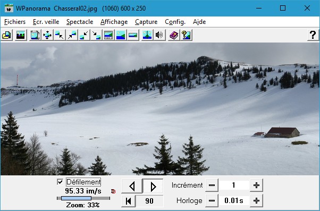Close the WPanorama window
Viewport: 320px width, 211px height.
tap(307, 8)
